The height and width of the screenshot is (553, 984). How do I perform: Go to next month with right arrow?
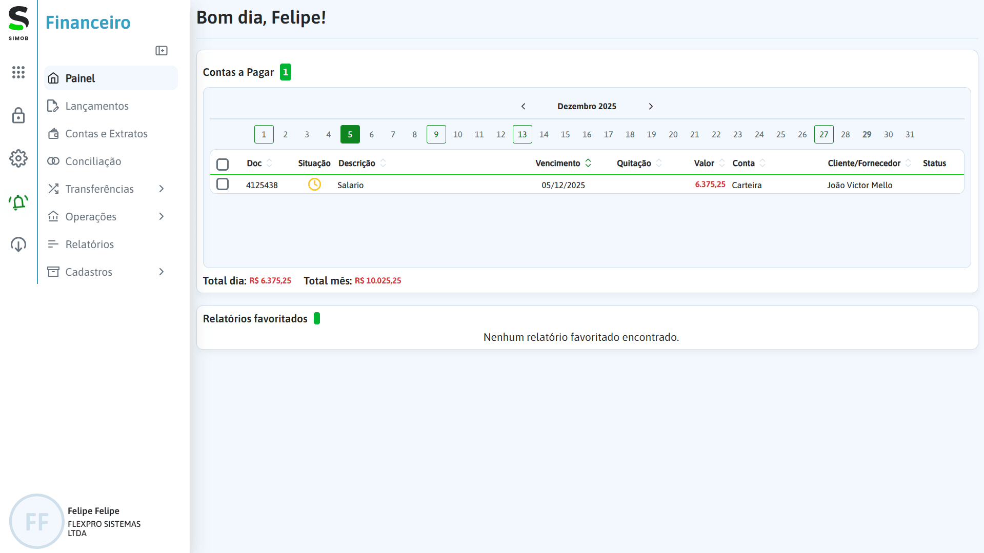[650, 106]
